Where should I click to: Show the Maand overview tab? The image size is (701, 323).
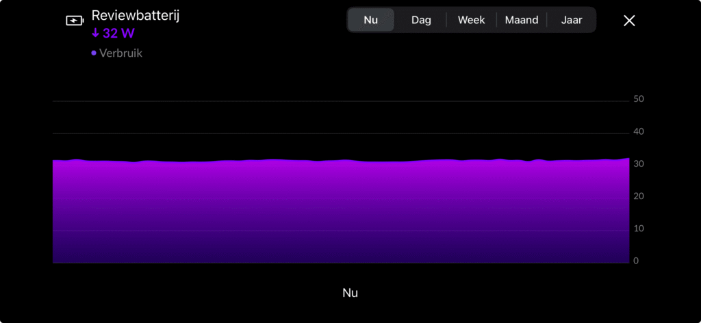click(x=522, y=20)
